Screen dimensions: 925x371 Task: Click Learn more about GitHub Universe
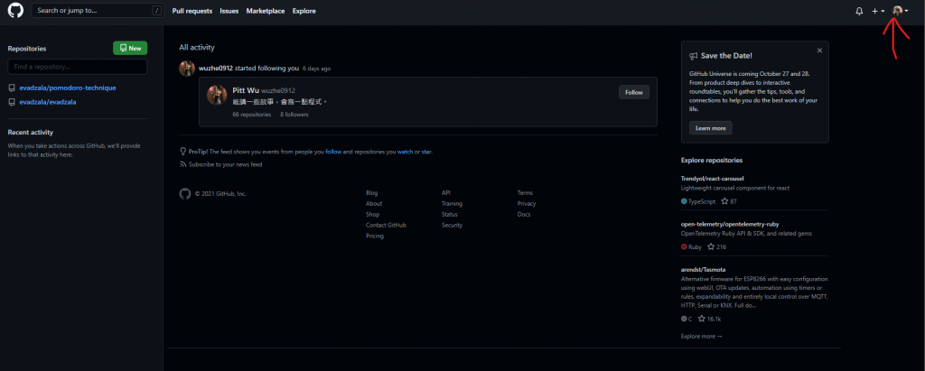[x=710, y=128]
